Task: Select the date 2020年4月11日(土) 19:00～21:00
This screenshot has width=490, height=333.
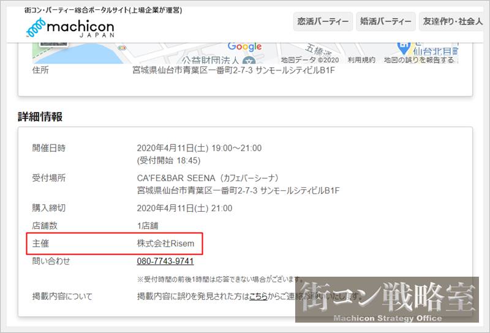Action: coord(199,148)
